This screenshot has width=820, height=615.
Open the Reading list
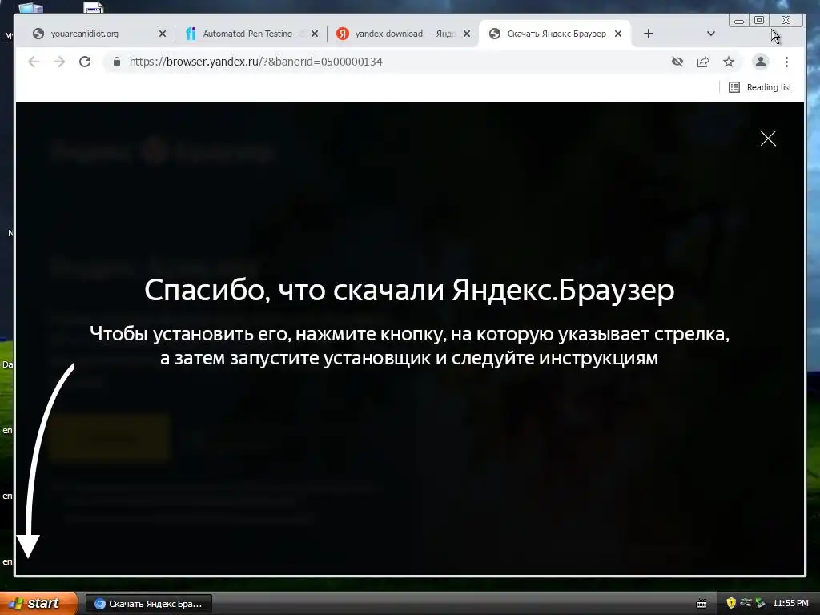761,87
